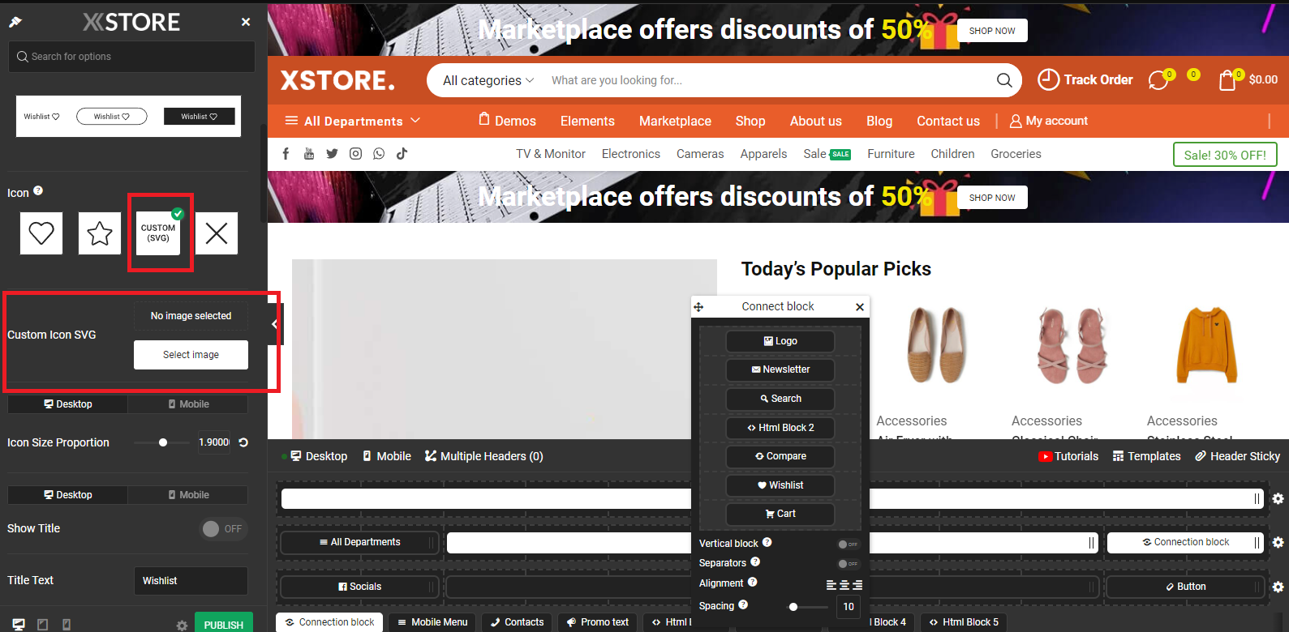Select the star wishlist icon option
Image resolution: width=1289 pixels, height=632 pixels.
100,233
